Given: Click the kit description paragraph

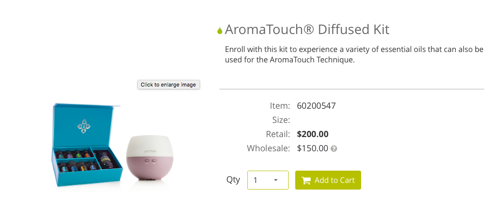Looking at the screenshot, I should (354, 55).
